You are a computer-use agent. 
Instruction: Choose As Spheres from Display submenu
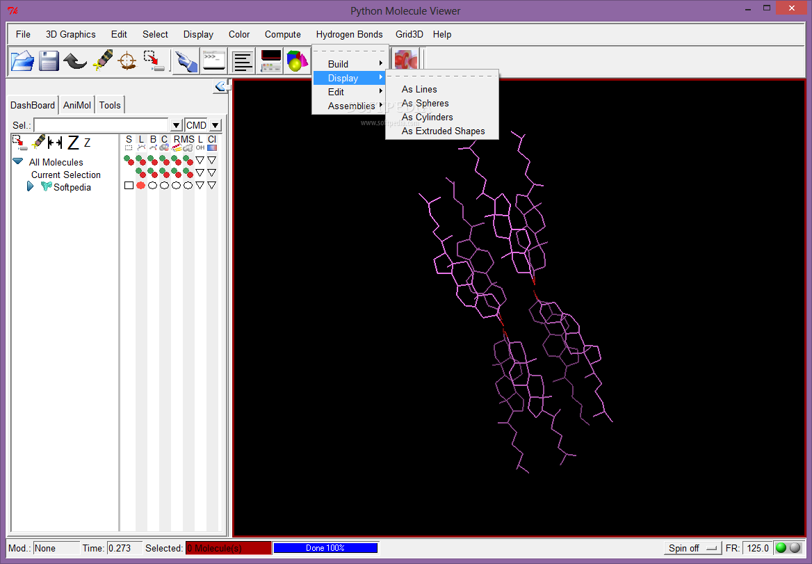coord(425,103)
